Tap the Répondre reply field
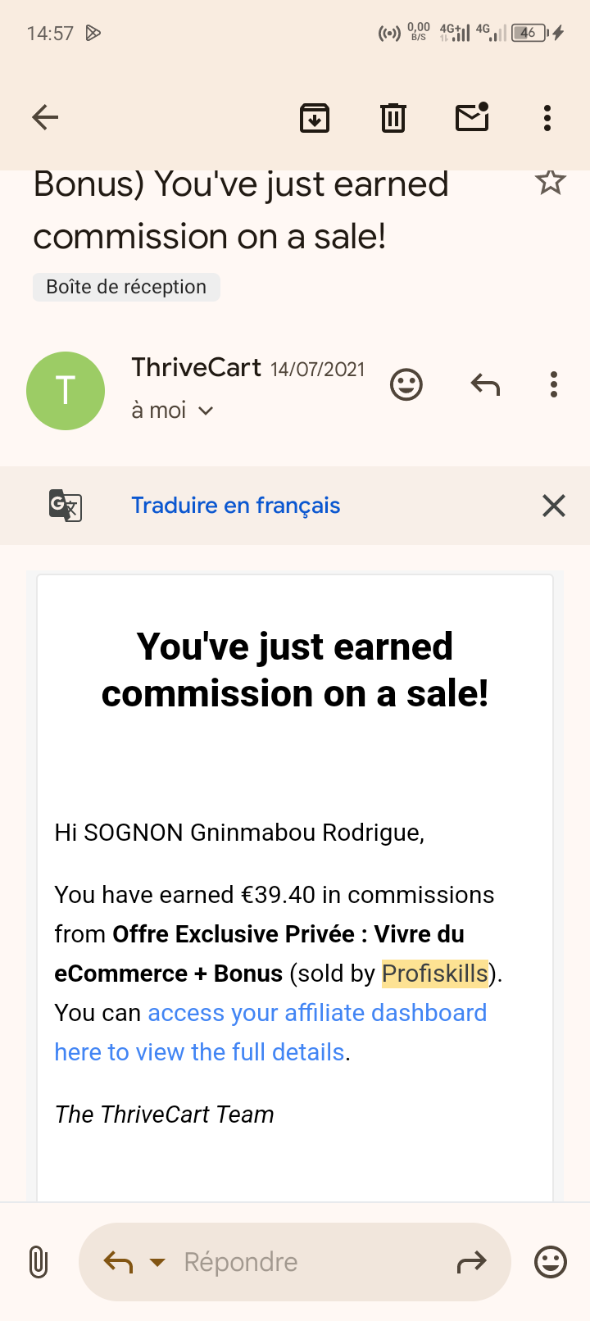The width and height of the screenshot is (590, 1321). (x=295, y=1262)
